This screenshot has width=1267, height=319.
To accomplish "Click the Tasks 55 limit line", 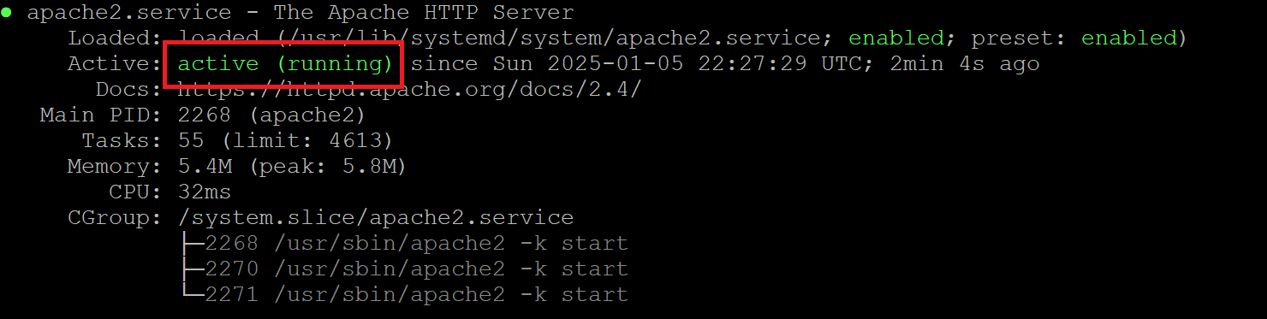I will [x=285, y=141].
